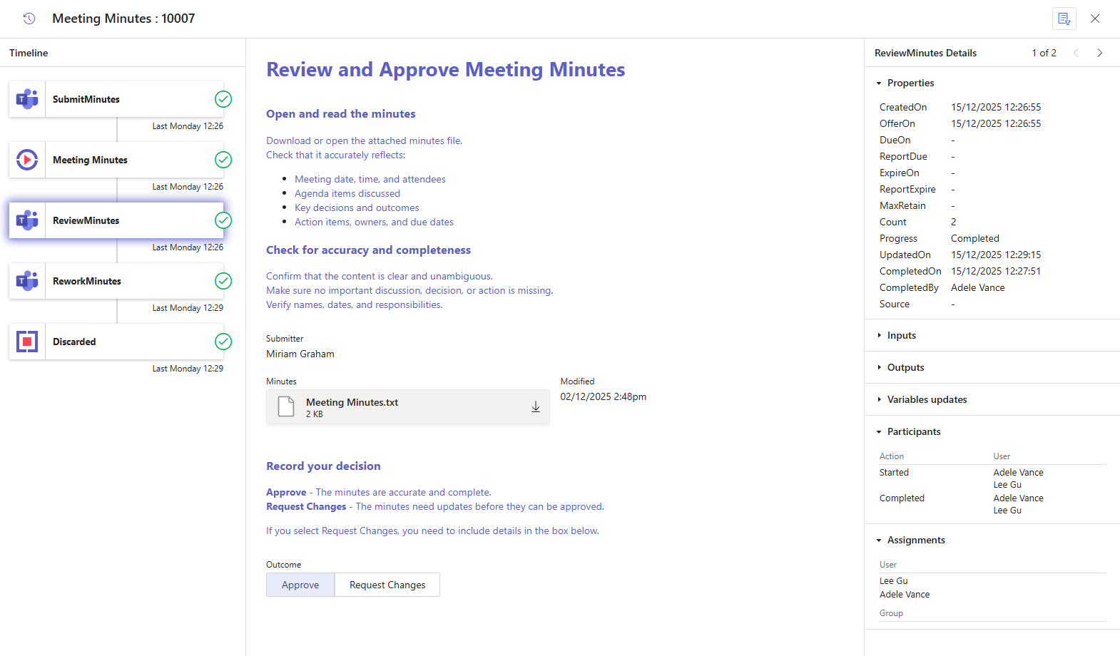
Task: Click the ReworkMinutes Teams icon
Action: [27, 281]
